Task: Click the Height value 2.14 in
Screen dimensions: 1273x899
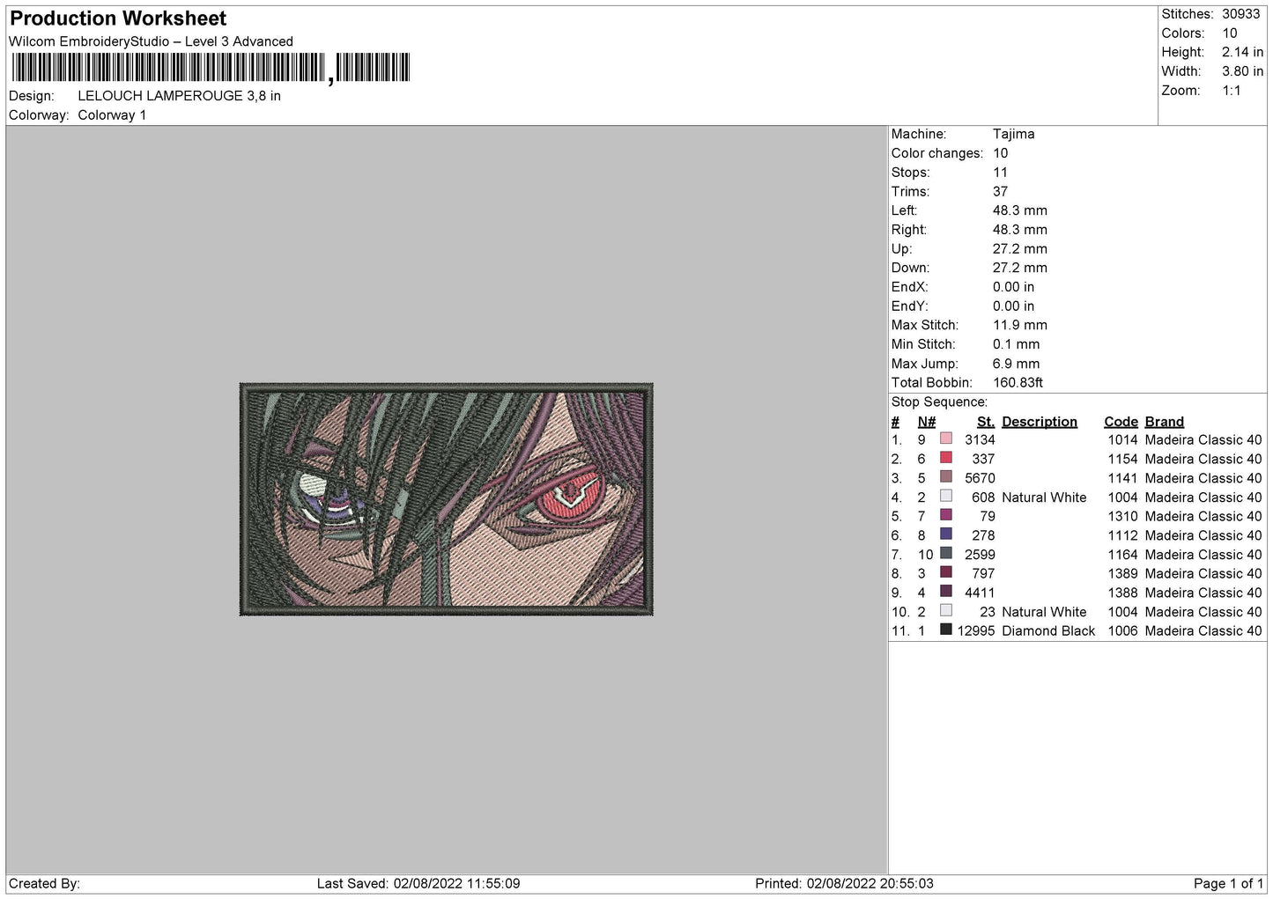Action: pos(1242,53)
